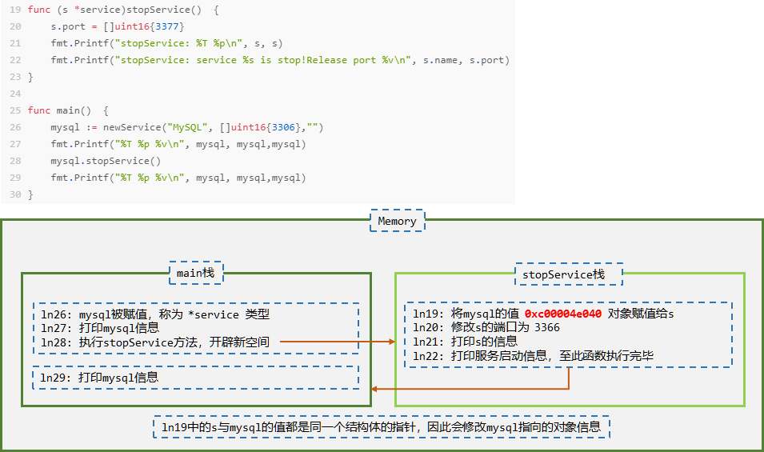Click the 's.port = []uint16{3377}' line
Screen dimensions: 764x452
(118, 26)
